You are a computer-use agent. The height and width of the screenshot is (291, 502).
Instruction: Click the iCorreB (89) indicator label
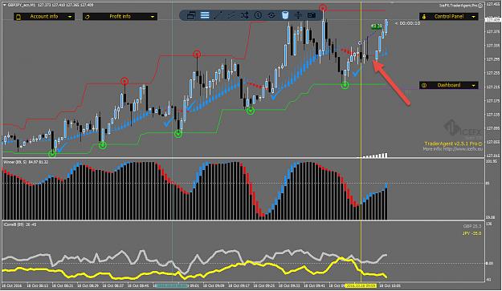click(x=14, y=225)
